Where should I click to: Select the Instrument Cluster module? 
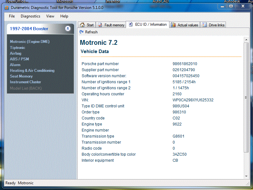25,82
